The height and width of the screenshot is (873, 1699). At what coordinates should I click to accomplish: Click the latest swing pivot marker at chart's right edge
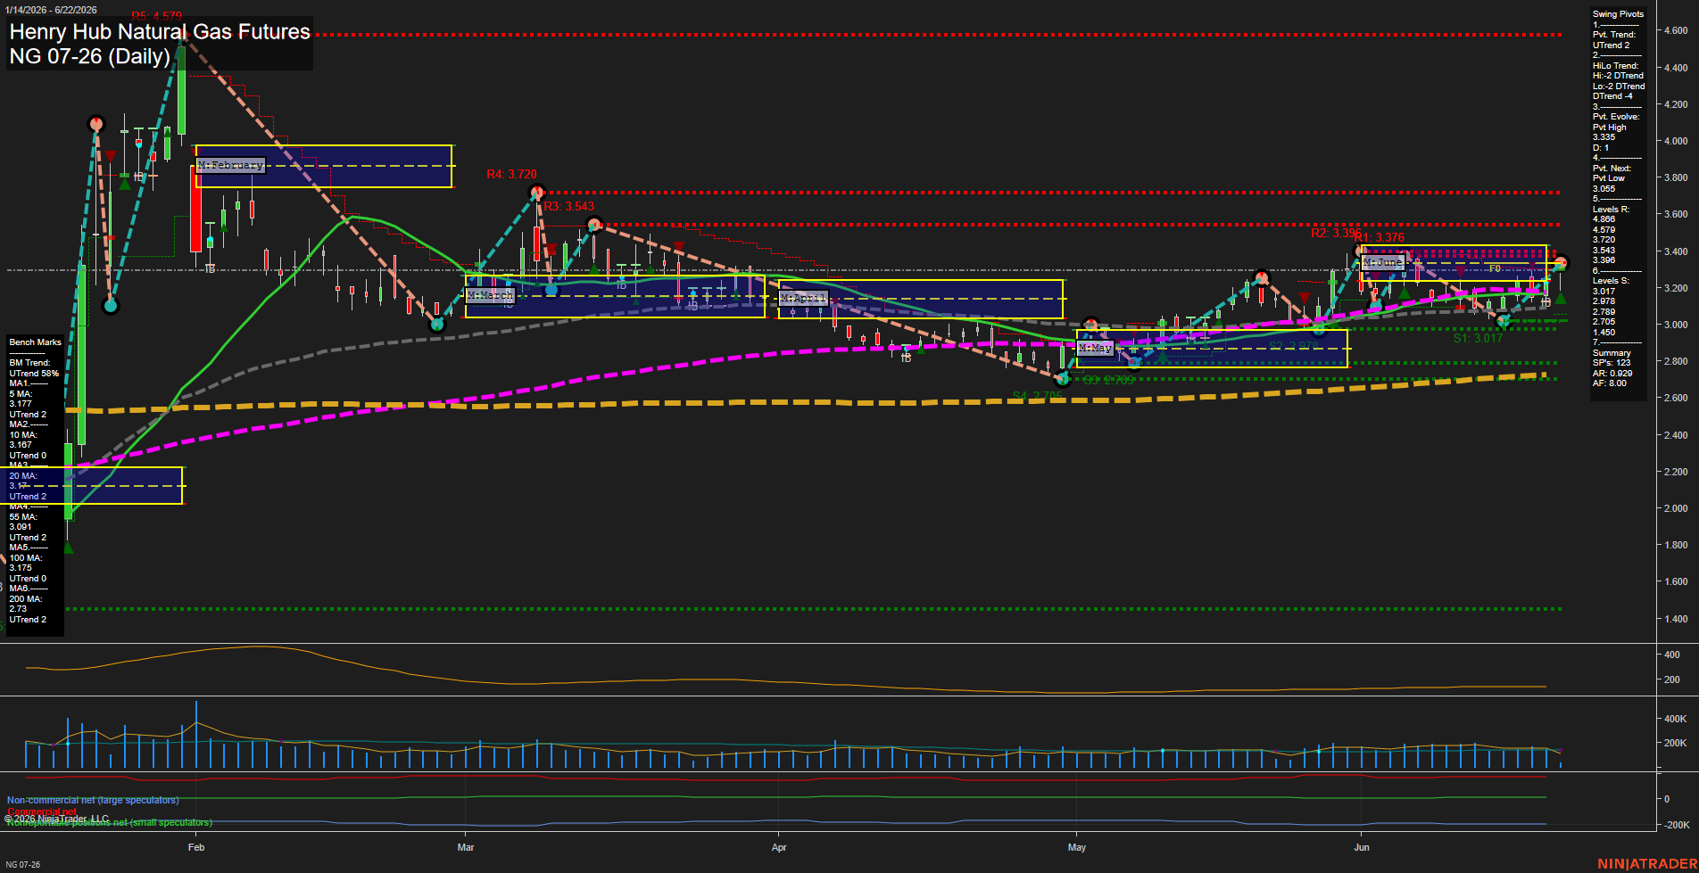coord(1560,264)
